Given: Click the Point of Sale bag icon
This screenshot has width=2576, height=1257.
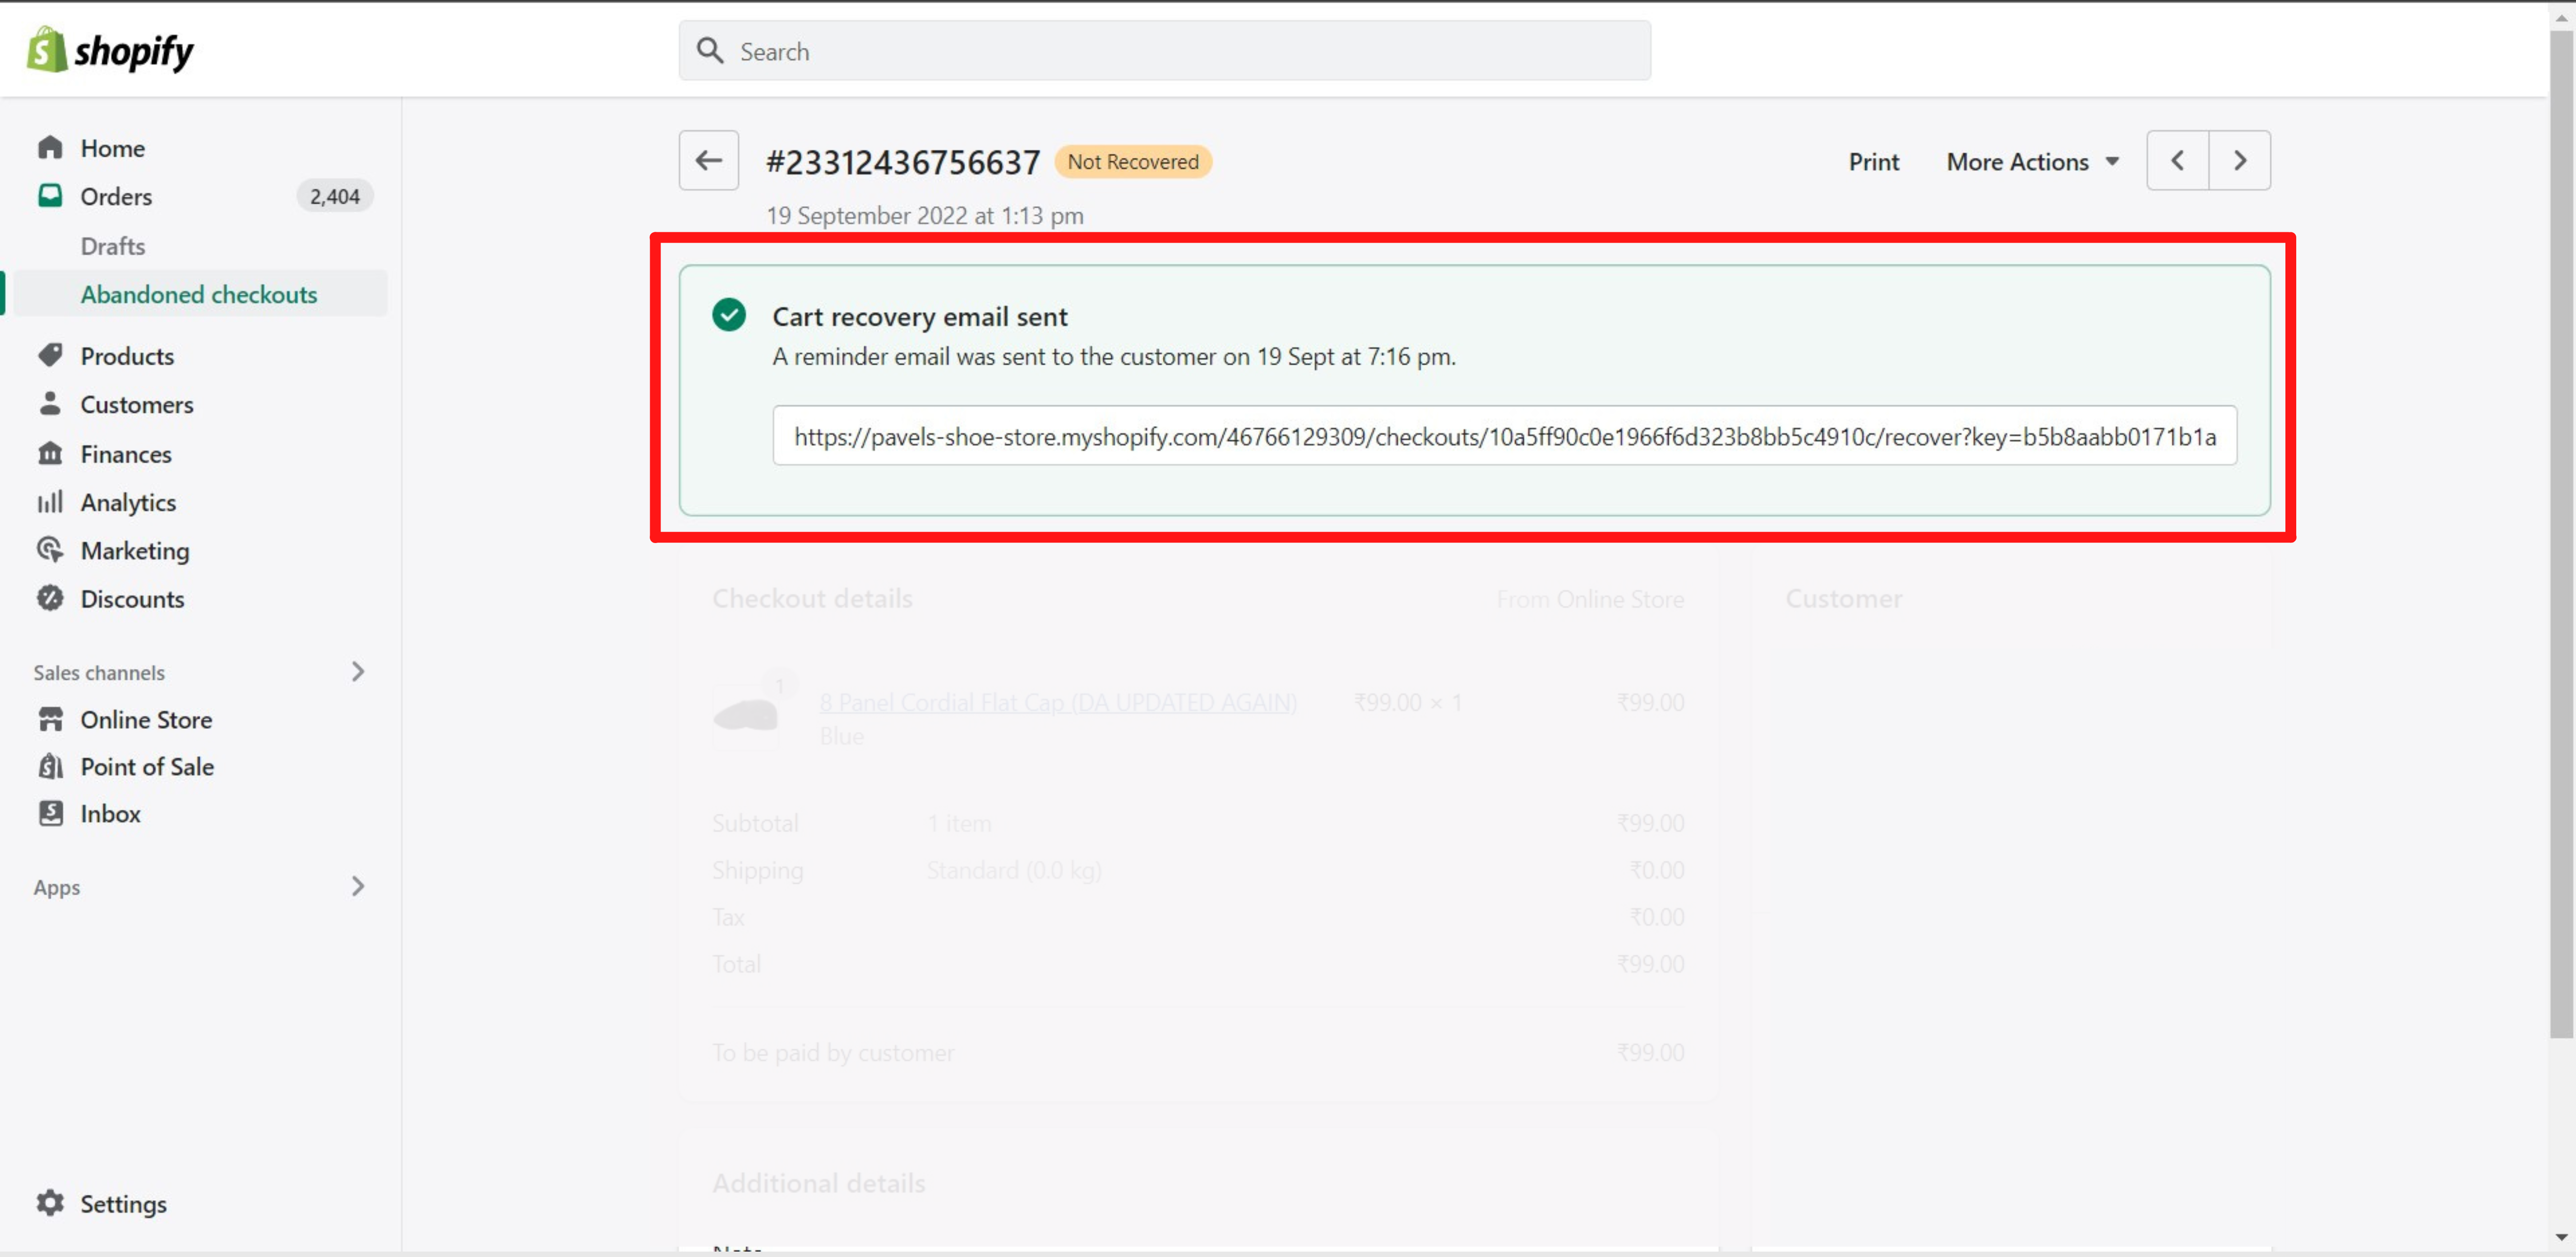Looking at the screenshot, I should tap(50, 766).
